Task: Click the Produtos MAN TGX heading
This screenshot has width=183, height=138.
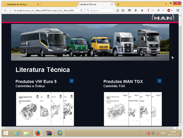Action: (x=123, y=81)
